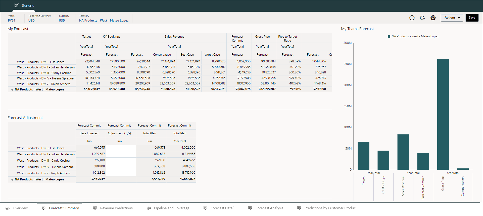The image size is (483, 216).
Task: Click the Forecast Detail tab icon
Action: coord(206,208)
